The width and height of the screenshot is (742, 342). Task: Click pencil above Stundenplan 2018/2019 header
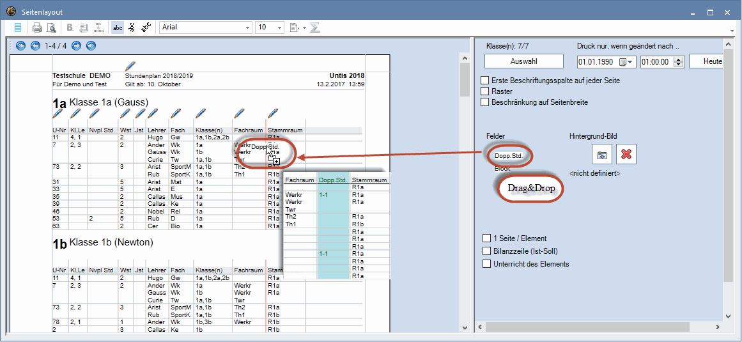[130, 66]
